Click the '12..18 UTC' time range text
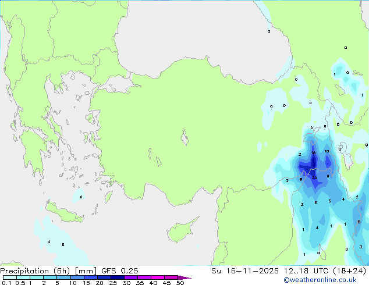The width and height of the screenshot is (369, 285). [x=306, y=271]
